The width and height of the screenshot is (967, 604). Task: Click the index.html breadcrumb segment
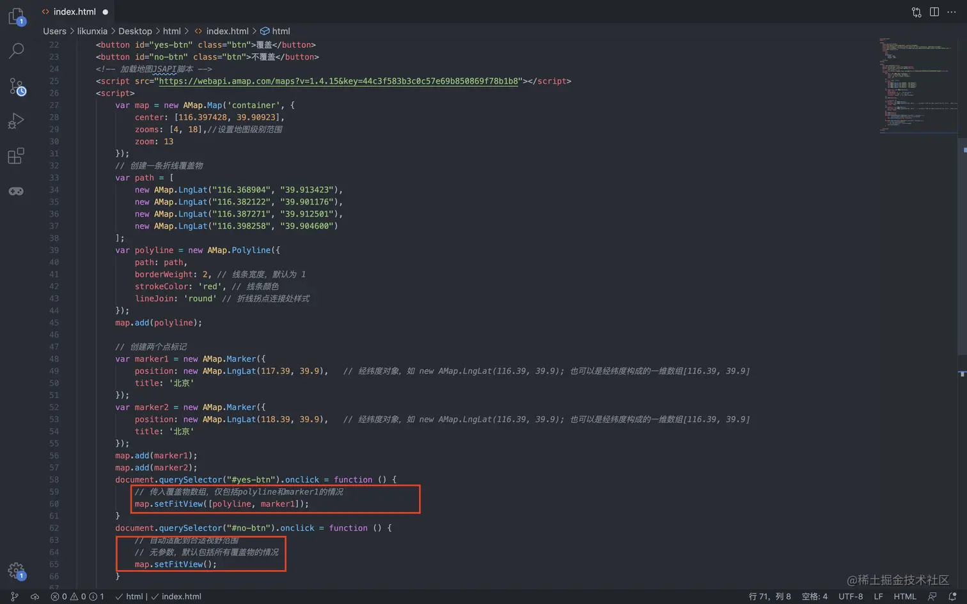coord(221,31)
